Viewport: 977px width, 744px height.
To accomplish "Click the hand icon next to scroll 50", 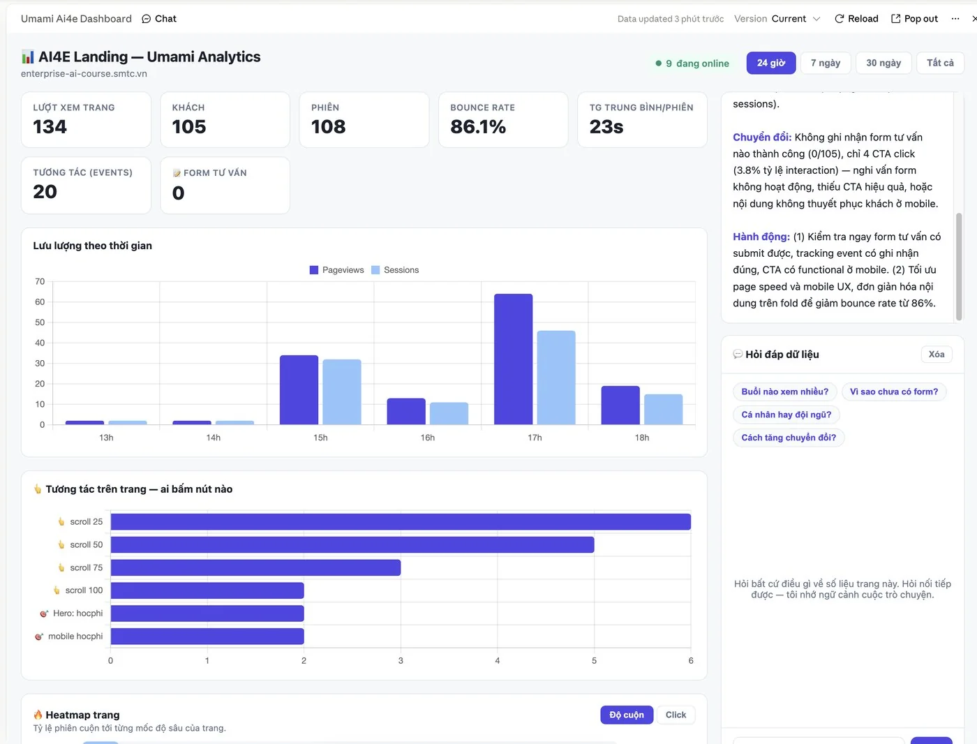I will [61, 545].
